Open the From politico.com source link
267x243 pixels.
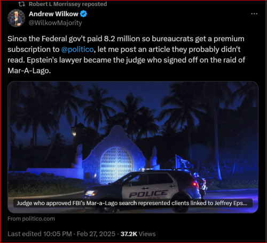(31, 219)
